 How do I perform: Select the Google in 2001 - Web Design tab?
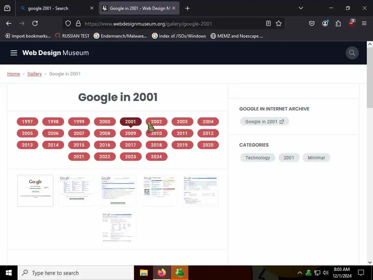coord(139,8)
